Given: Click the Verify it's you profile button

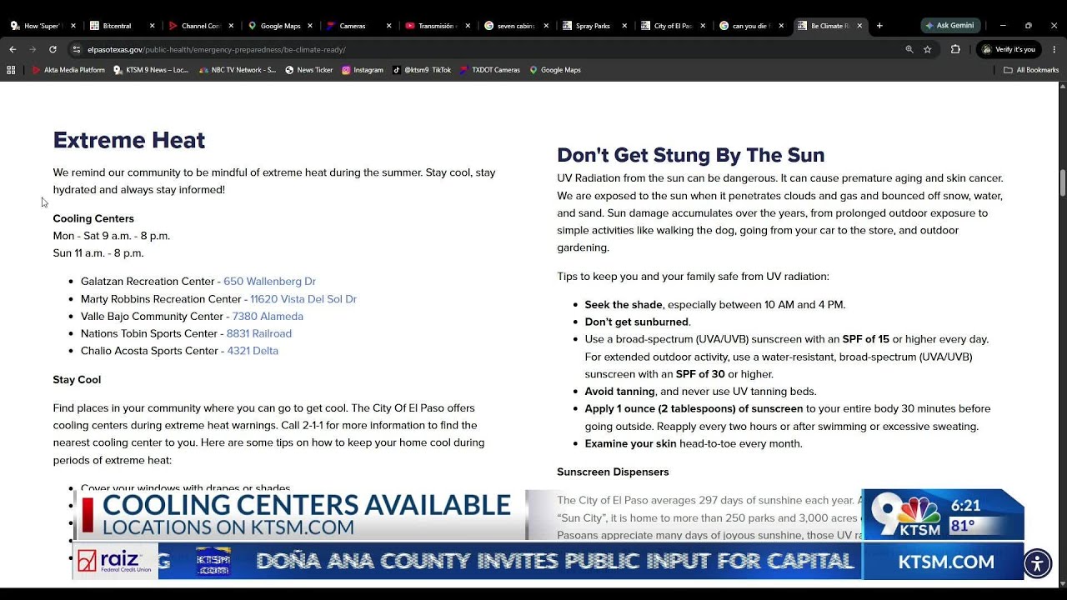Looking at the screenshot, I should 1009,49.
